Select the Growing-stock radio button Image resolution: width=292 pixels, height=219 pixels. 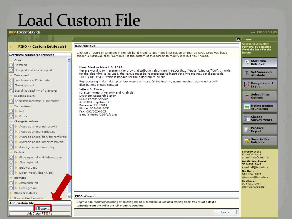coord(11,86)
